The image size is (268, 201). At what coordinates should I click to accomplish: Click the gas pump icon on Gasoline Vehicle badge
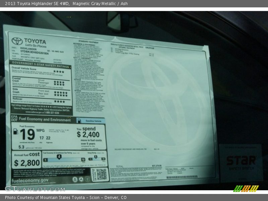point(79,121)
